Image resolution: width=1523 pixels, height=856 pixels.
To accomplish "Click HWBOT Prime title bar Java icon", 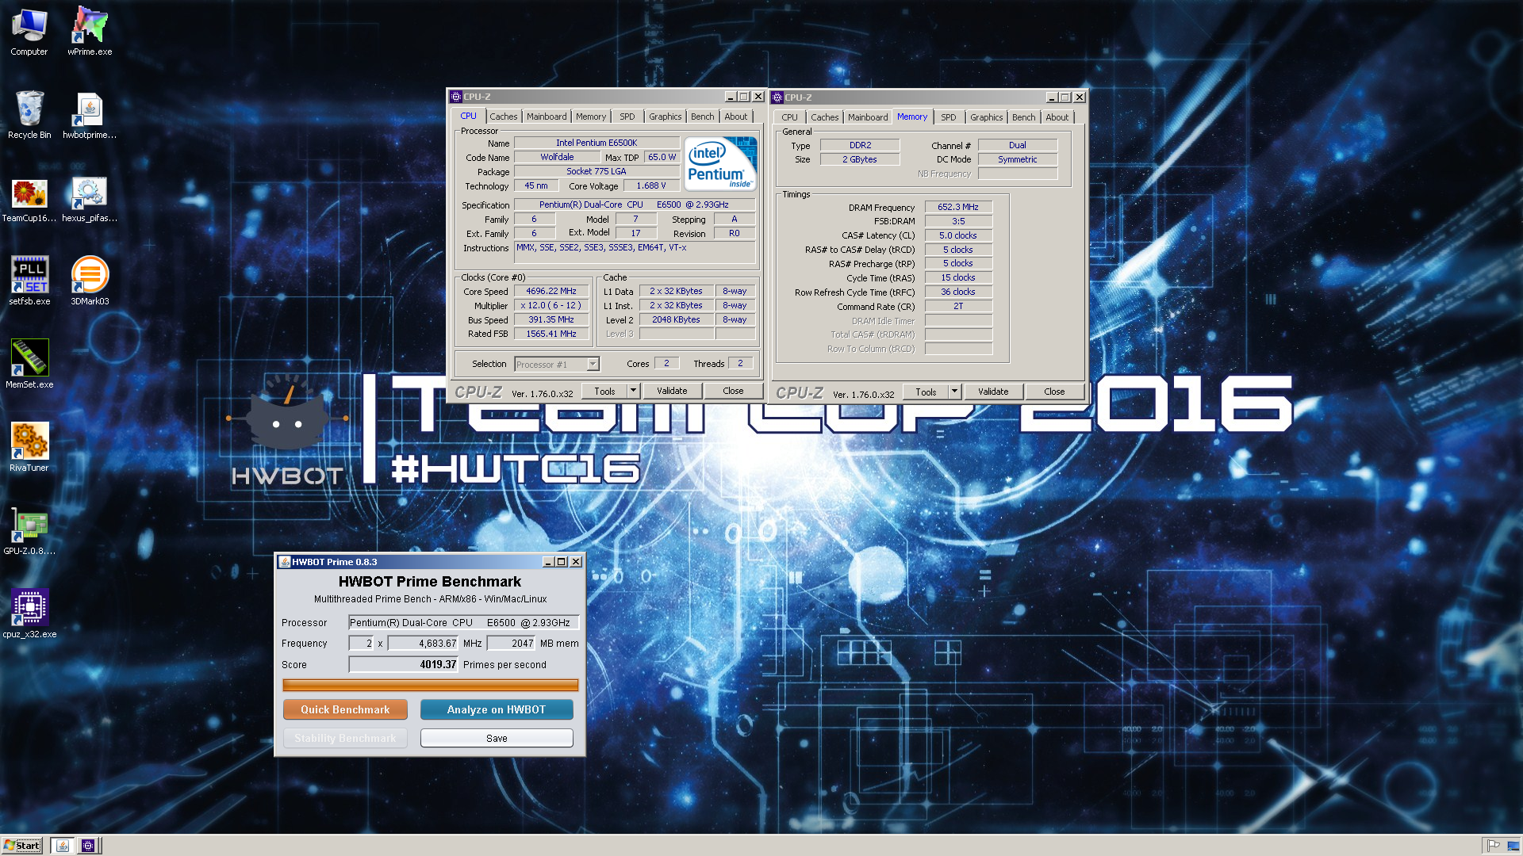I will 284,562.
